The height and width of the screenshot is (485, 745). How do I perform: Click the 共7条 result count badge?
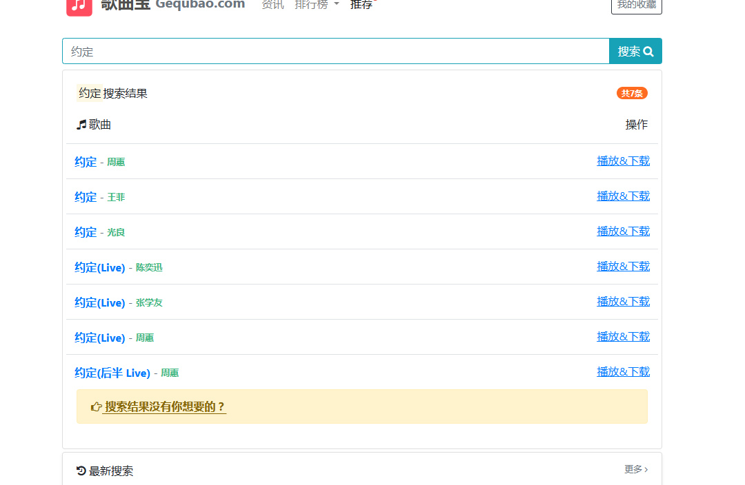(632, 93)
